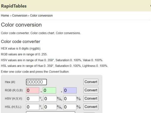Click Convert button in the Hex row
This screenshot has height=113, width=151.
pyautogui.click(x=91, y=82)
